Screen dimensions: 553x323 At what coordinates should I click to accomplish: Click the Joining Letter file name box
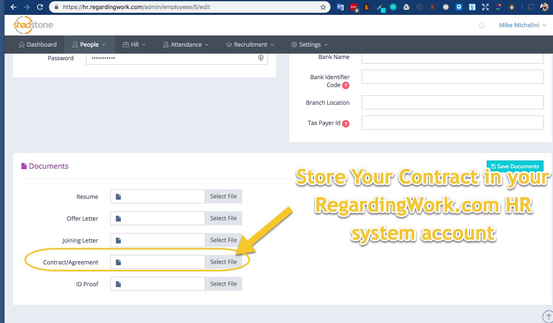coord(158,240)
